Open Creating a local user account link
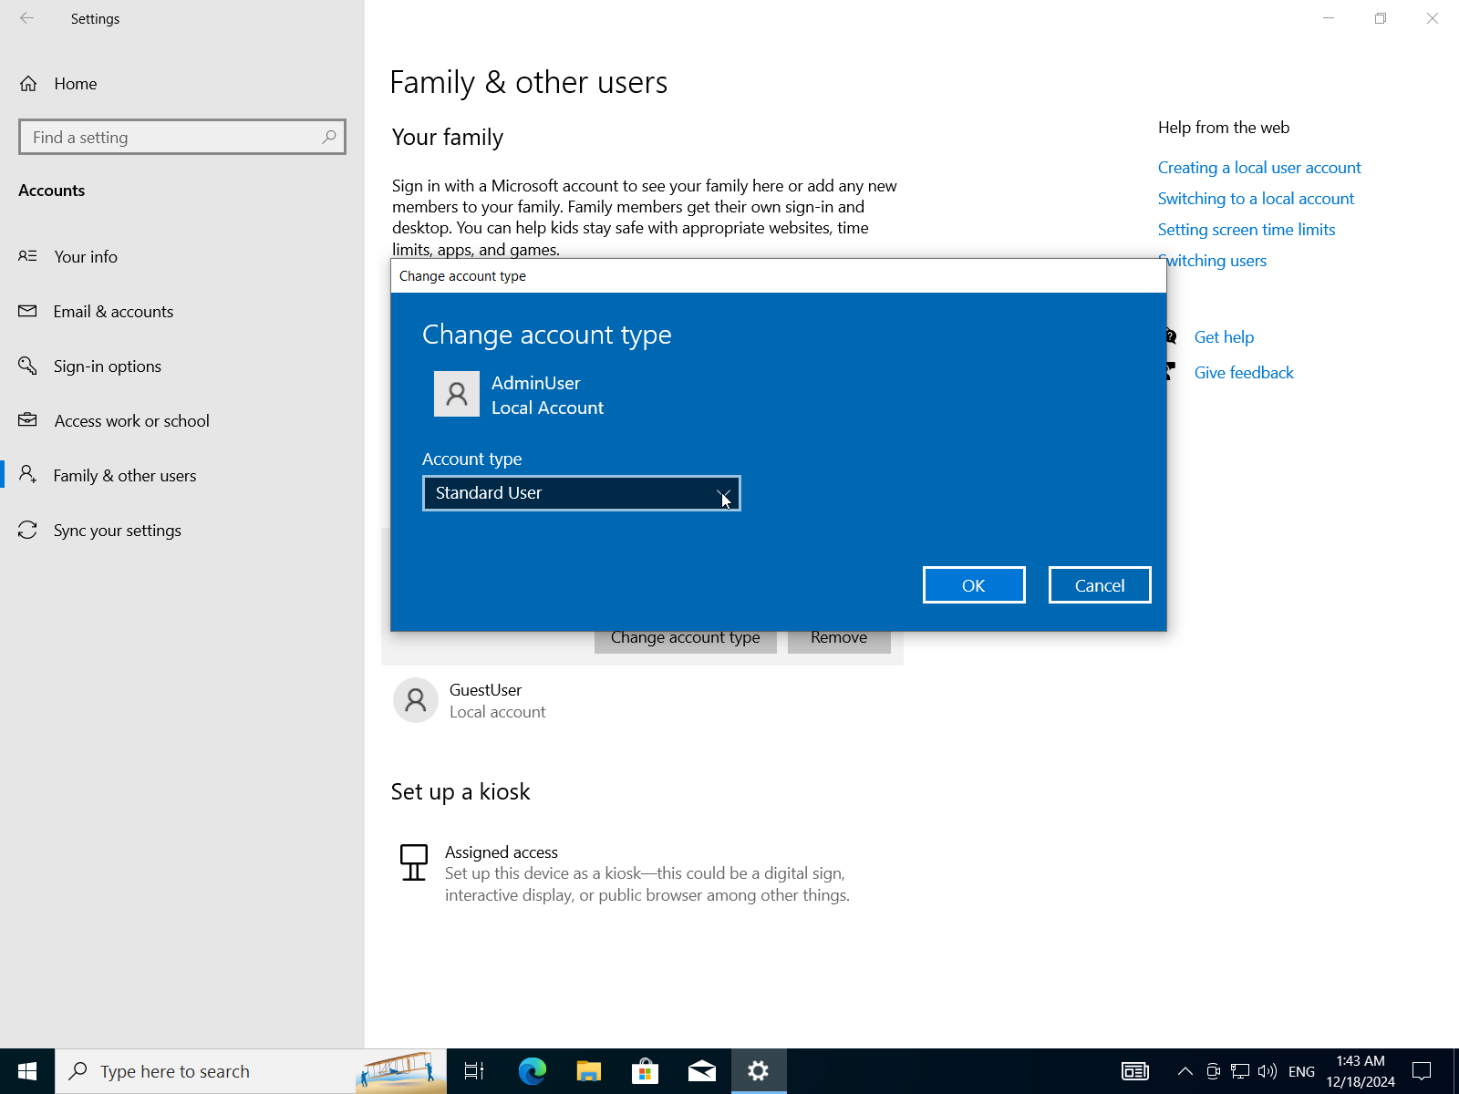Image resolution: width=1459 pixels, height=1094 pixels. [x=1258, y=168]
